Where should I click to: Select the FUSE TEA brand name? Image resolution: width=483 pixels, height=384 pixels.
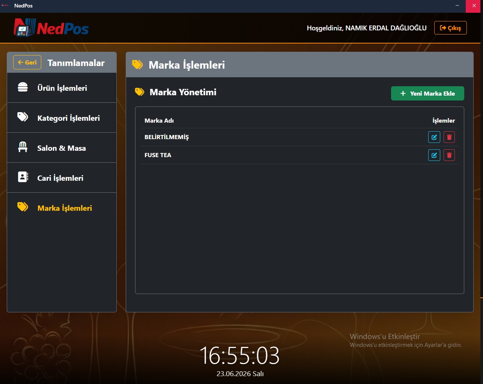click(x=158, y=155)
